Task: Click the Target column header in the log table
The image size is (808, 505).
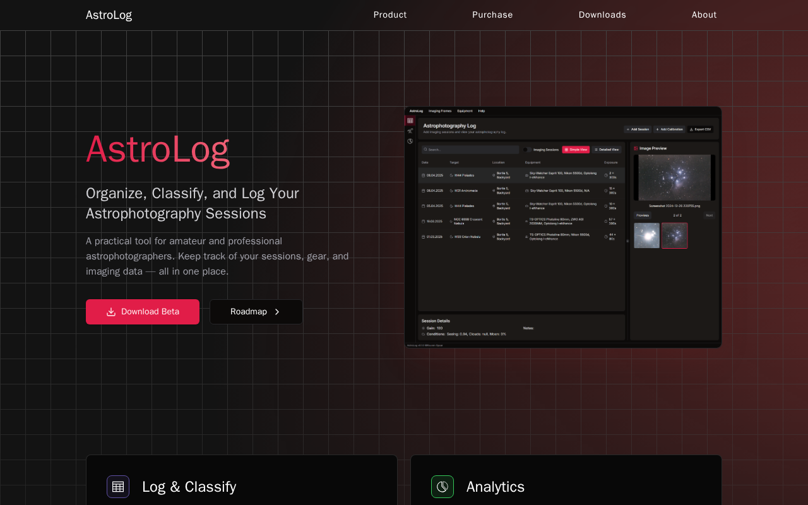Action: pos(454,162)
